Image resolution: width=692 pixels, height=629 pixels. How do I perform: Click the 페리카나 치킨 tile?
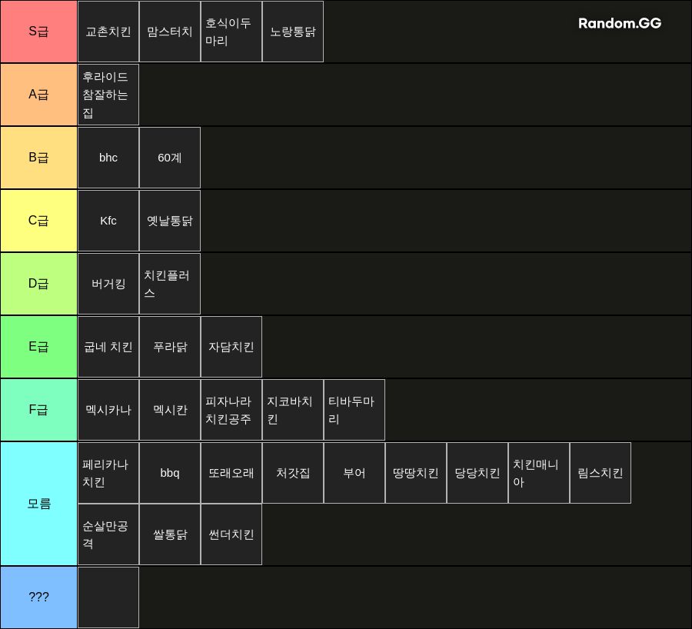[x=108, y=473]
